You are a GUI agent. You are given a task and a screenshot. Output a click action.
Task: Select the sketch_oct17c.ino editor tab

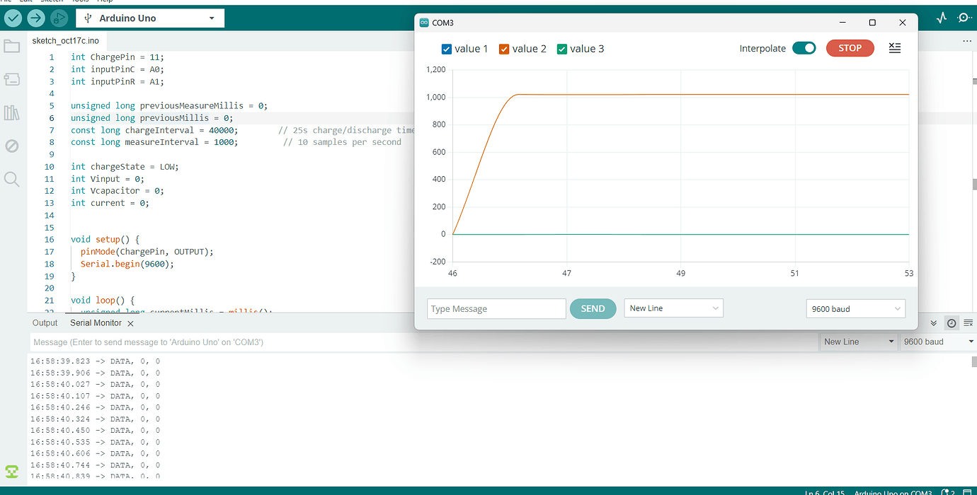(65, 41)
